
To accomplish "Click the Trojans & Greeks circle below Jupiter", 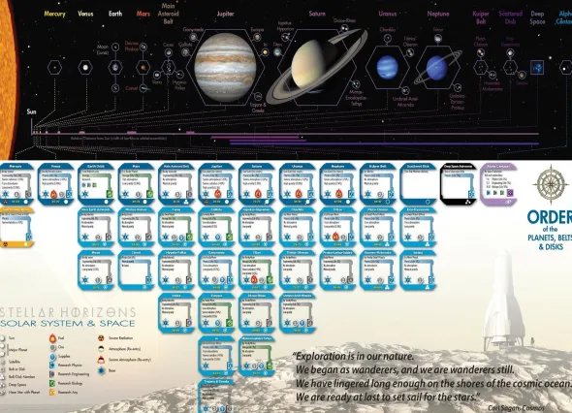I will point(258,97).
